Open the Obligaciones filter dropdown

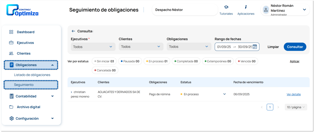[189, 47]
